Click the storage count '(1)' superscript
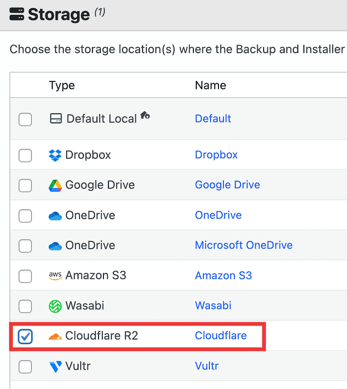The height and width of the screenshot is (389, 347). (100, 12)
